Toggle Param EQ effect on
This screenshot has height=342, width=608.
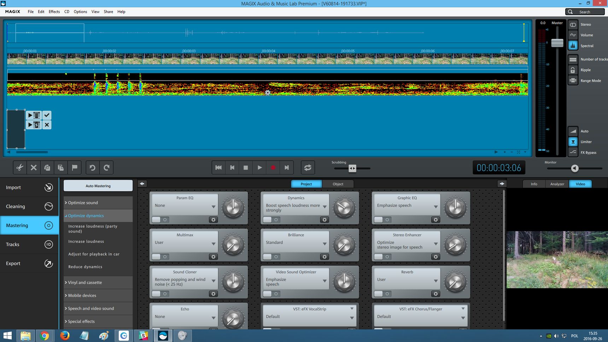[x=160, y=220]
